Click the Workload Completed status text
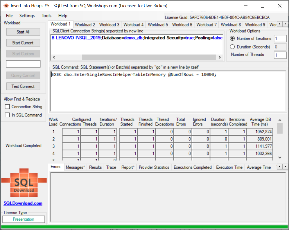The width and height of the screenshot is (289, 230). (24, 145)
